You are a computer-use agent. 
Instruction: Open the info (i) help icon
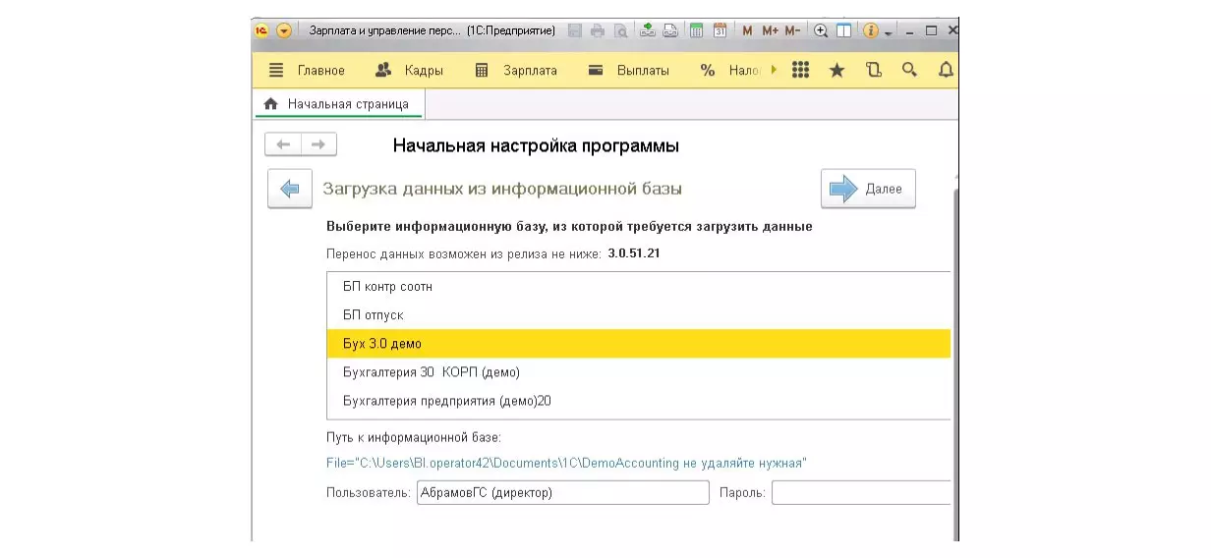point(871,30)
